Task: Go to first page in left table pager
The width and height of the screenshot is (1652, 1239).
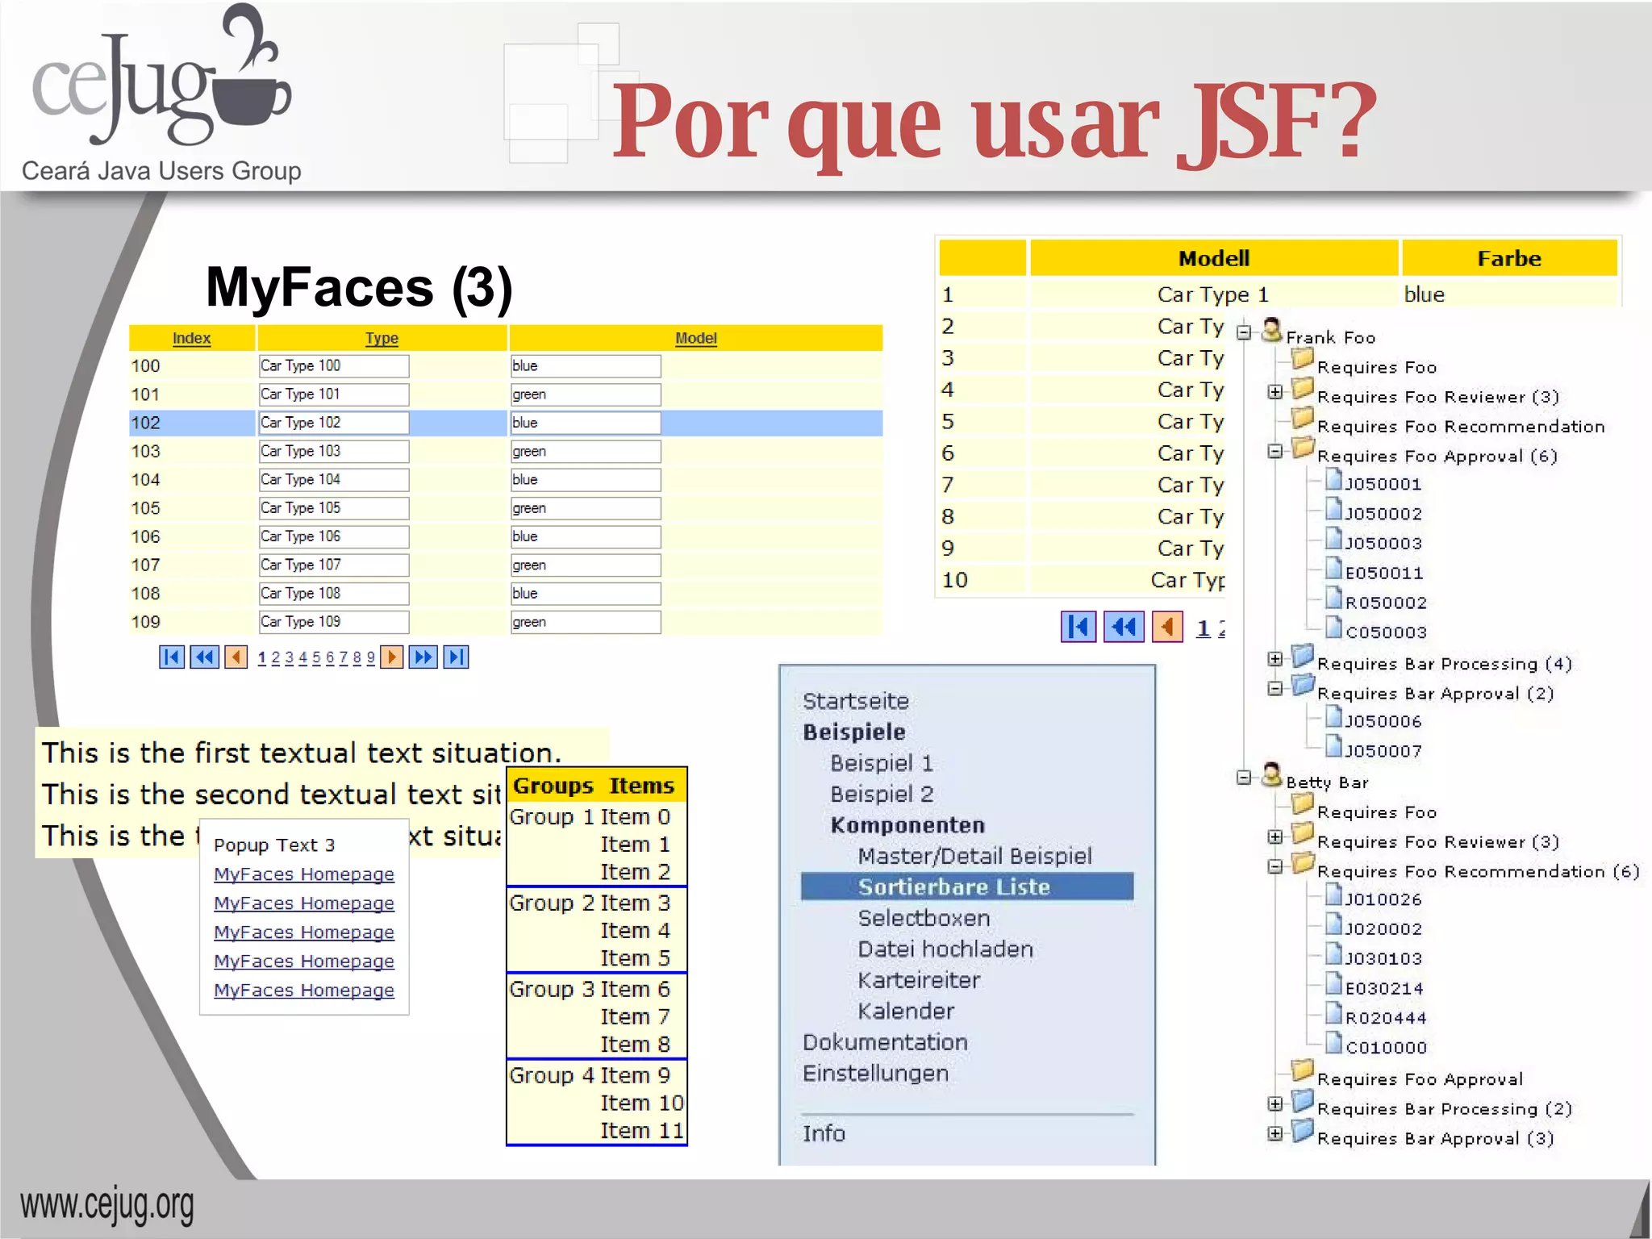Action: coord(172,657)
